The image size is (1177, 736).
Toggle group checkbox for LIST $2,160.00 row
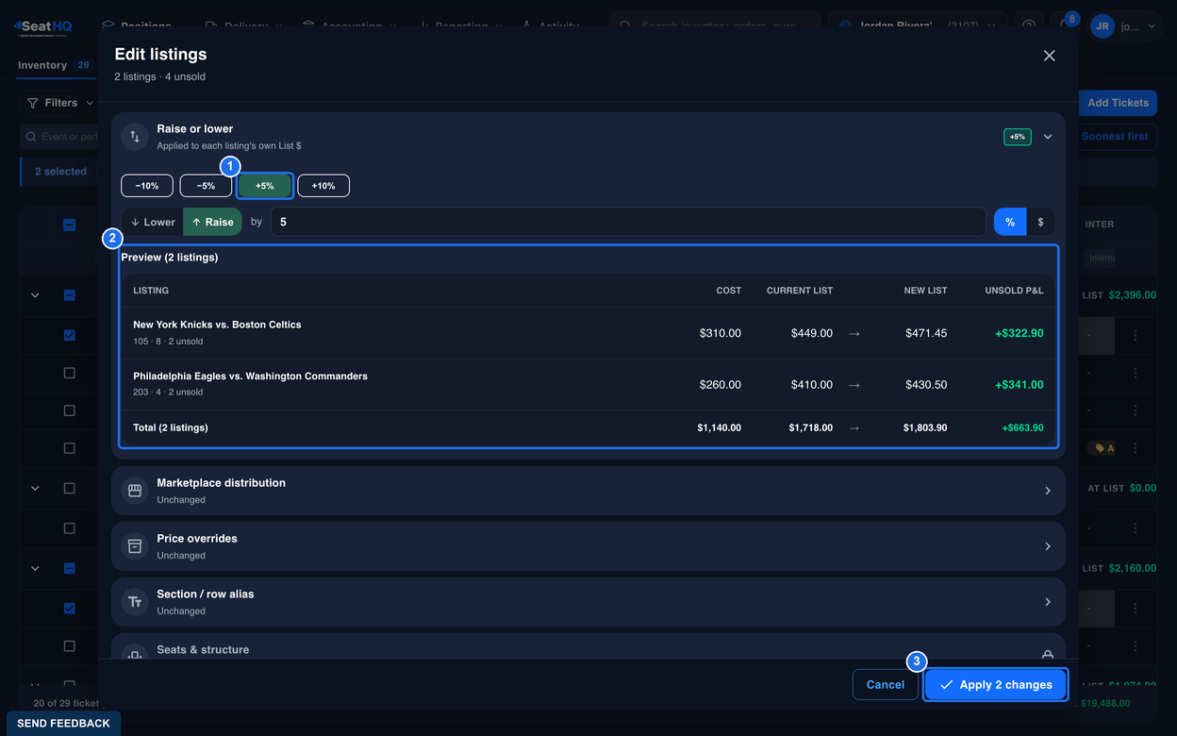(x=69, y=568)
